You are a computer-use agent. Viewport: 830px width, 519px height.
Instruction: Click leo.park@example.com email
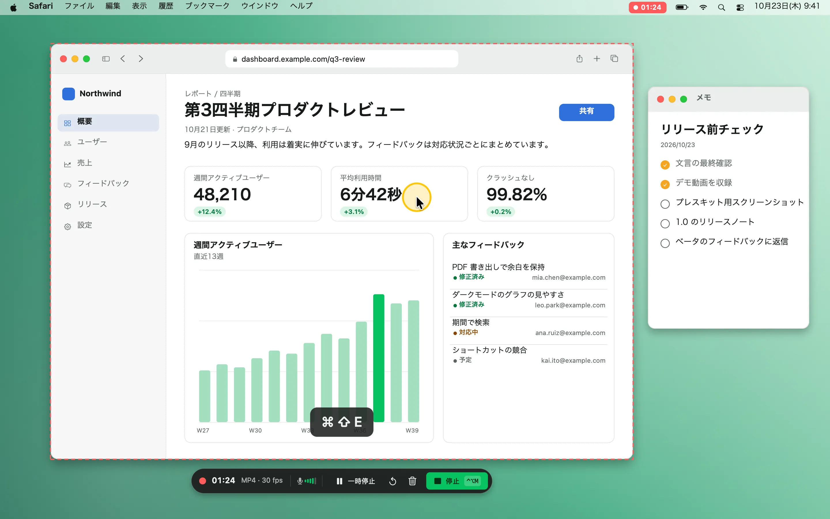pyautogui.click(x=570, y=305)
